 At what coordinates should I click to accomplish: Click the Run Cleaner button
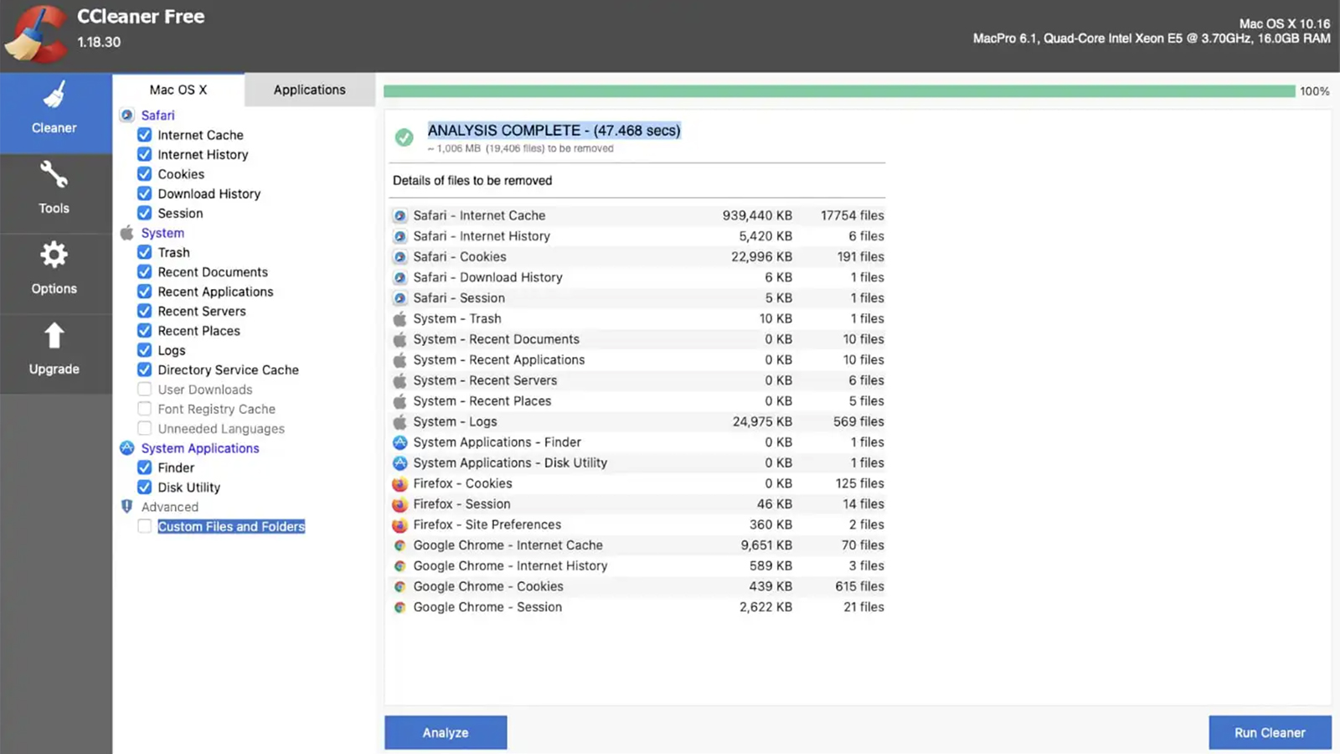1270,732
